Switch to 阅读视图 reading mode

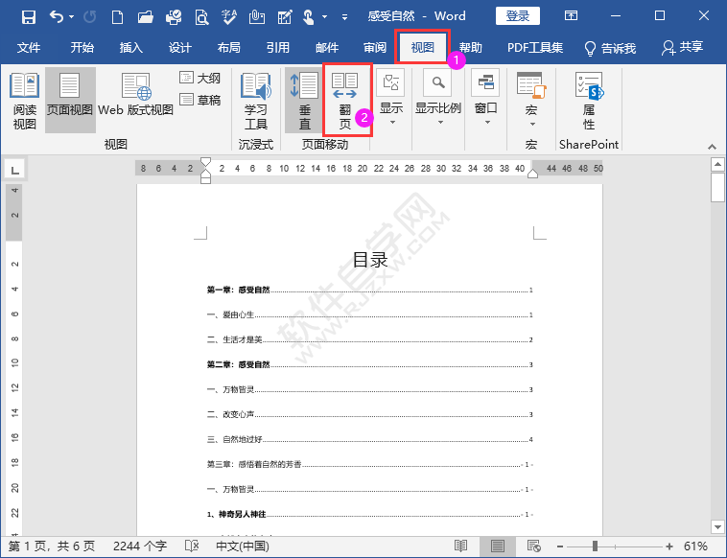pyautogui.click(x=25, y=101)
